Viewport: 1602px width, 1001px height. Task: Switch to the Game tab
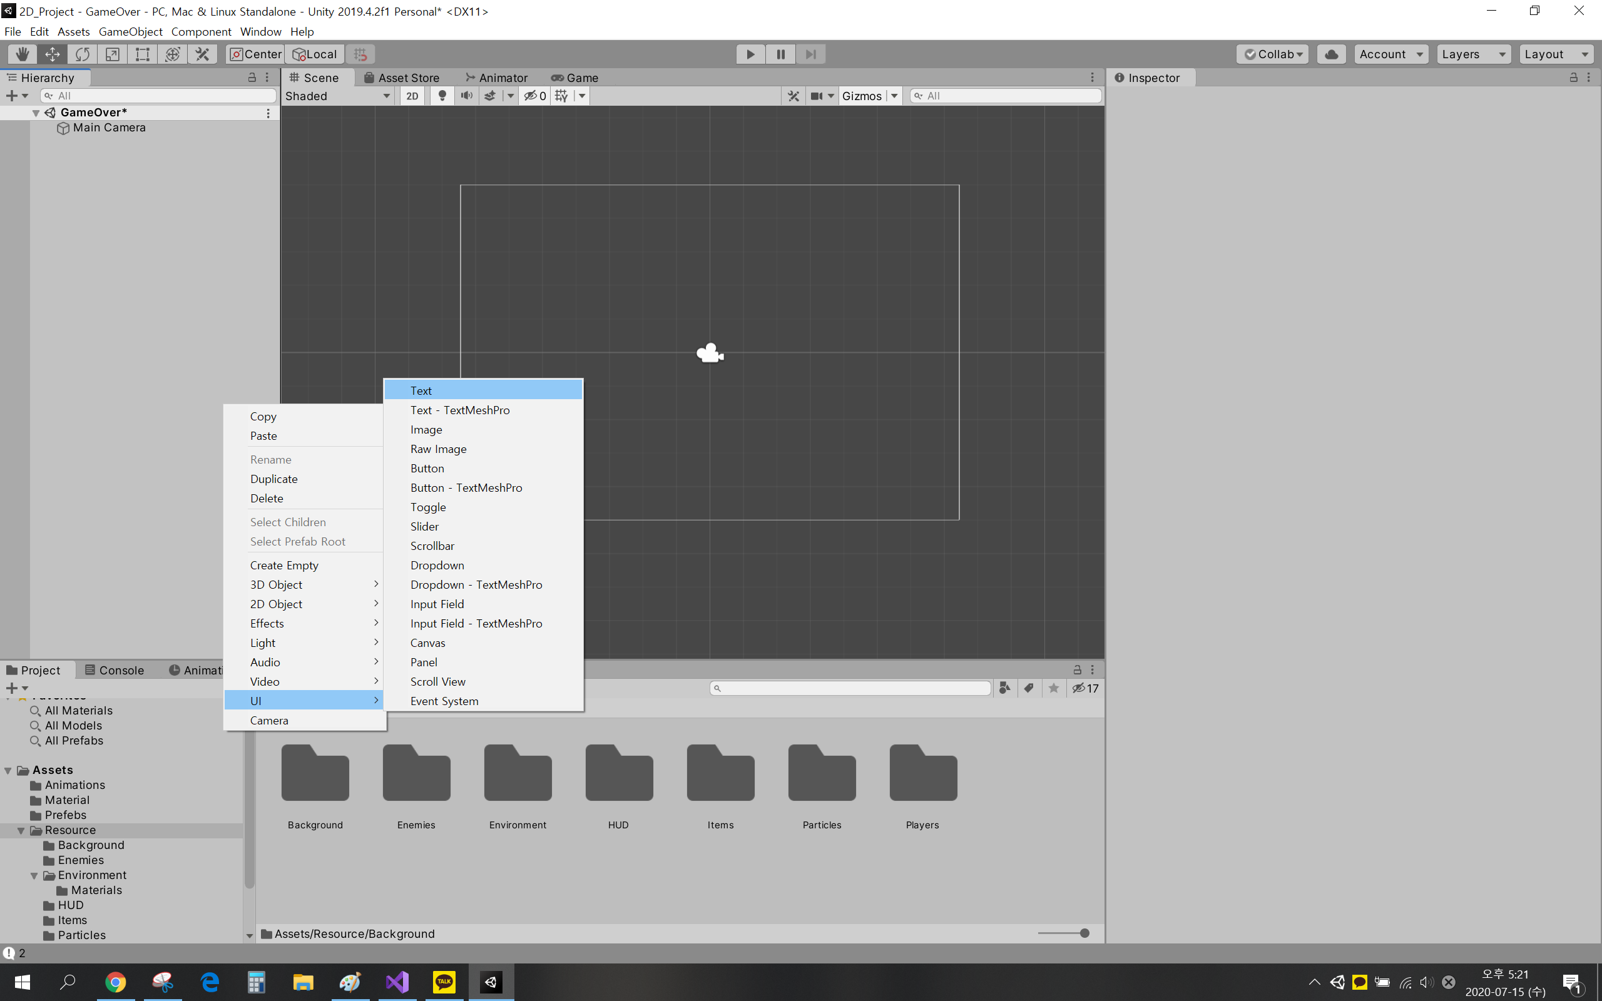pyautogui.click(x=574, y=78)
